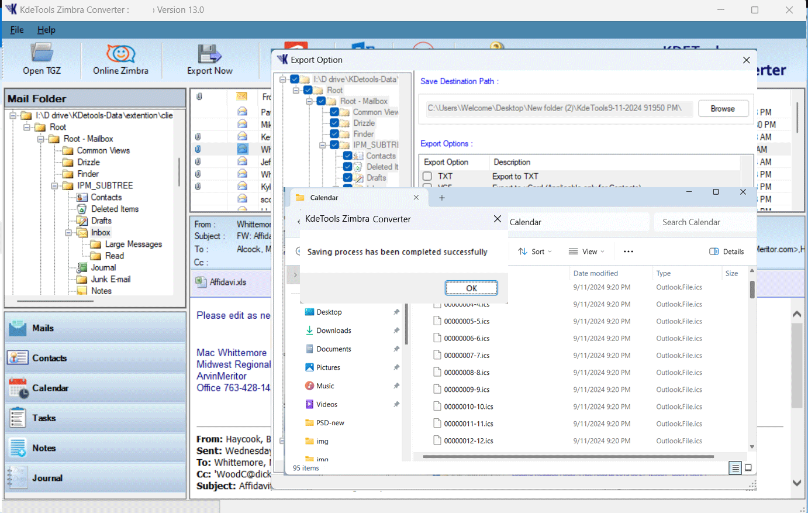808x513 pixels.
Task: Toggle the TXT export option checkbox
Action: pos(427,176)
